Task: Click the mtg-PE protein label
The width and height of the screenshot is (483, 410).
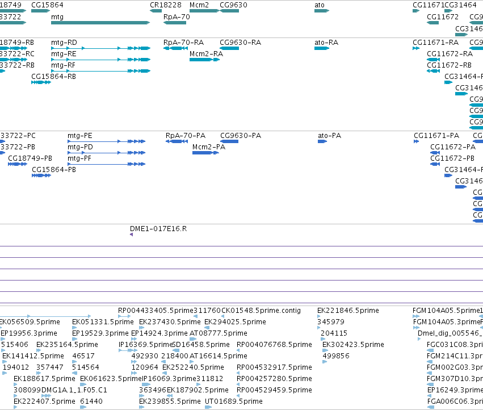Action: 80,136
